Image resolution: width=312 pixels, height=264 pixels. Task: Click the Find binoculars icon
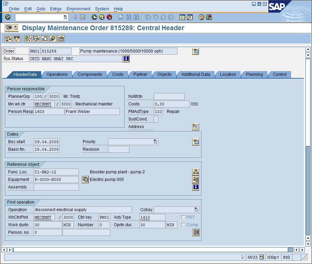pyautogui.click(x=128, y=17)
